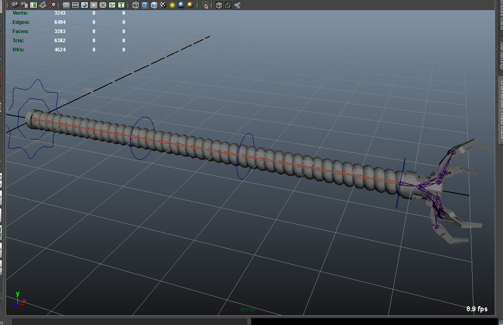Click the '6494' edge count value
Viewport: 503px width, 325px height.
(x=60, y=22)
